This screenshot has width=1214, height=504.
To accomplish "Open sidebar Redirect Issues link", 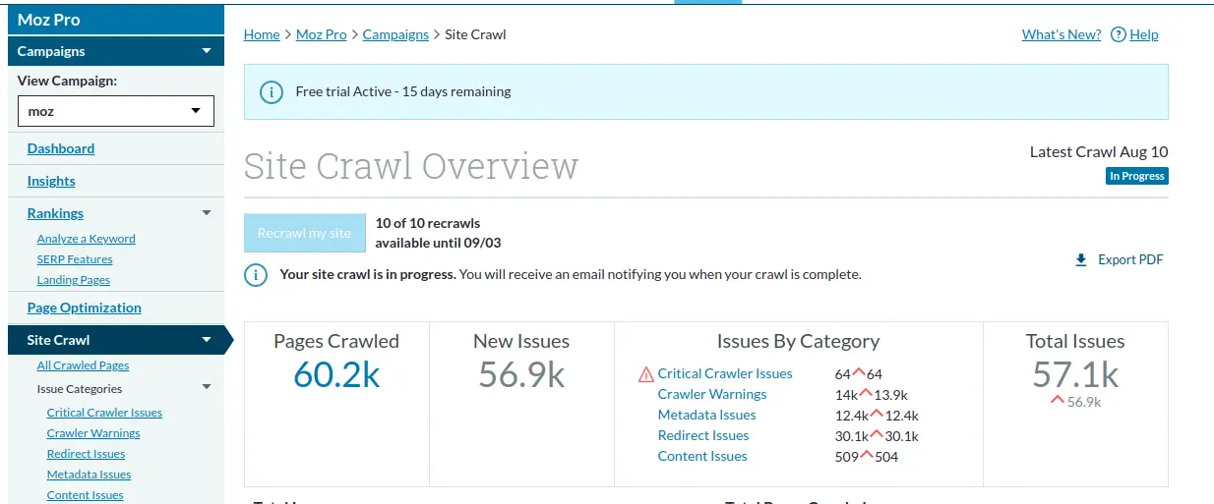I will click(87, 454).
